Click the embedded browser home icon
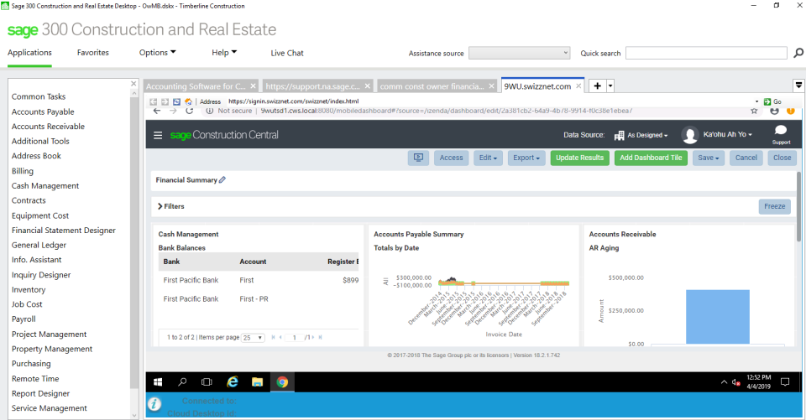806x420 pixels. pyautogui.click(x=188, y=101)
